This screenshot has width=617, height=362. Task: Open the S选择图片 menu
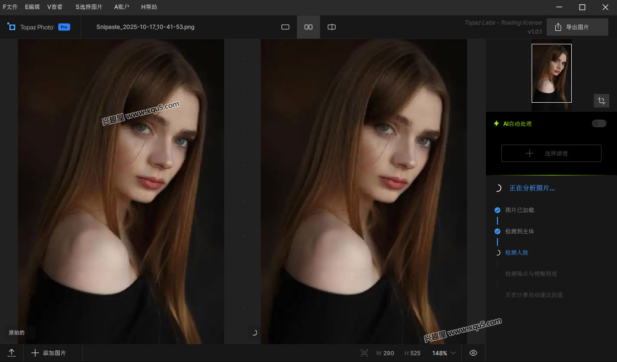pos(89,7)
